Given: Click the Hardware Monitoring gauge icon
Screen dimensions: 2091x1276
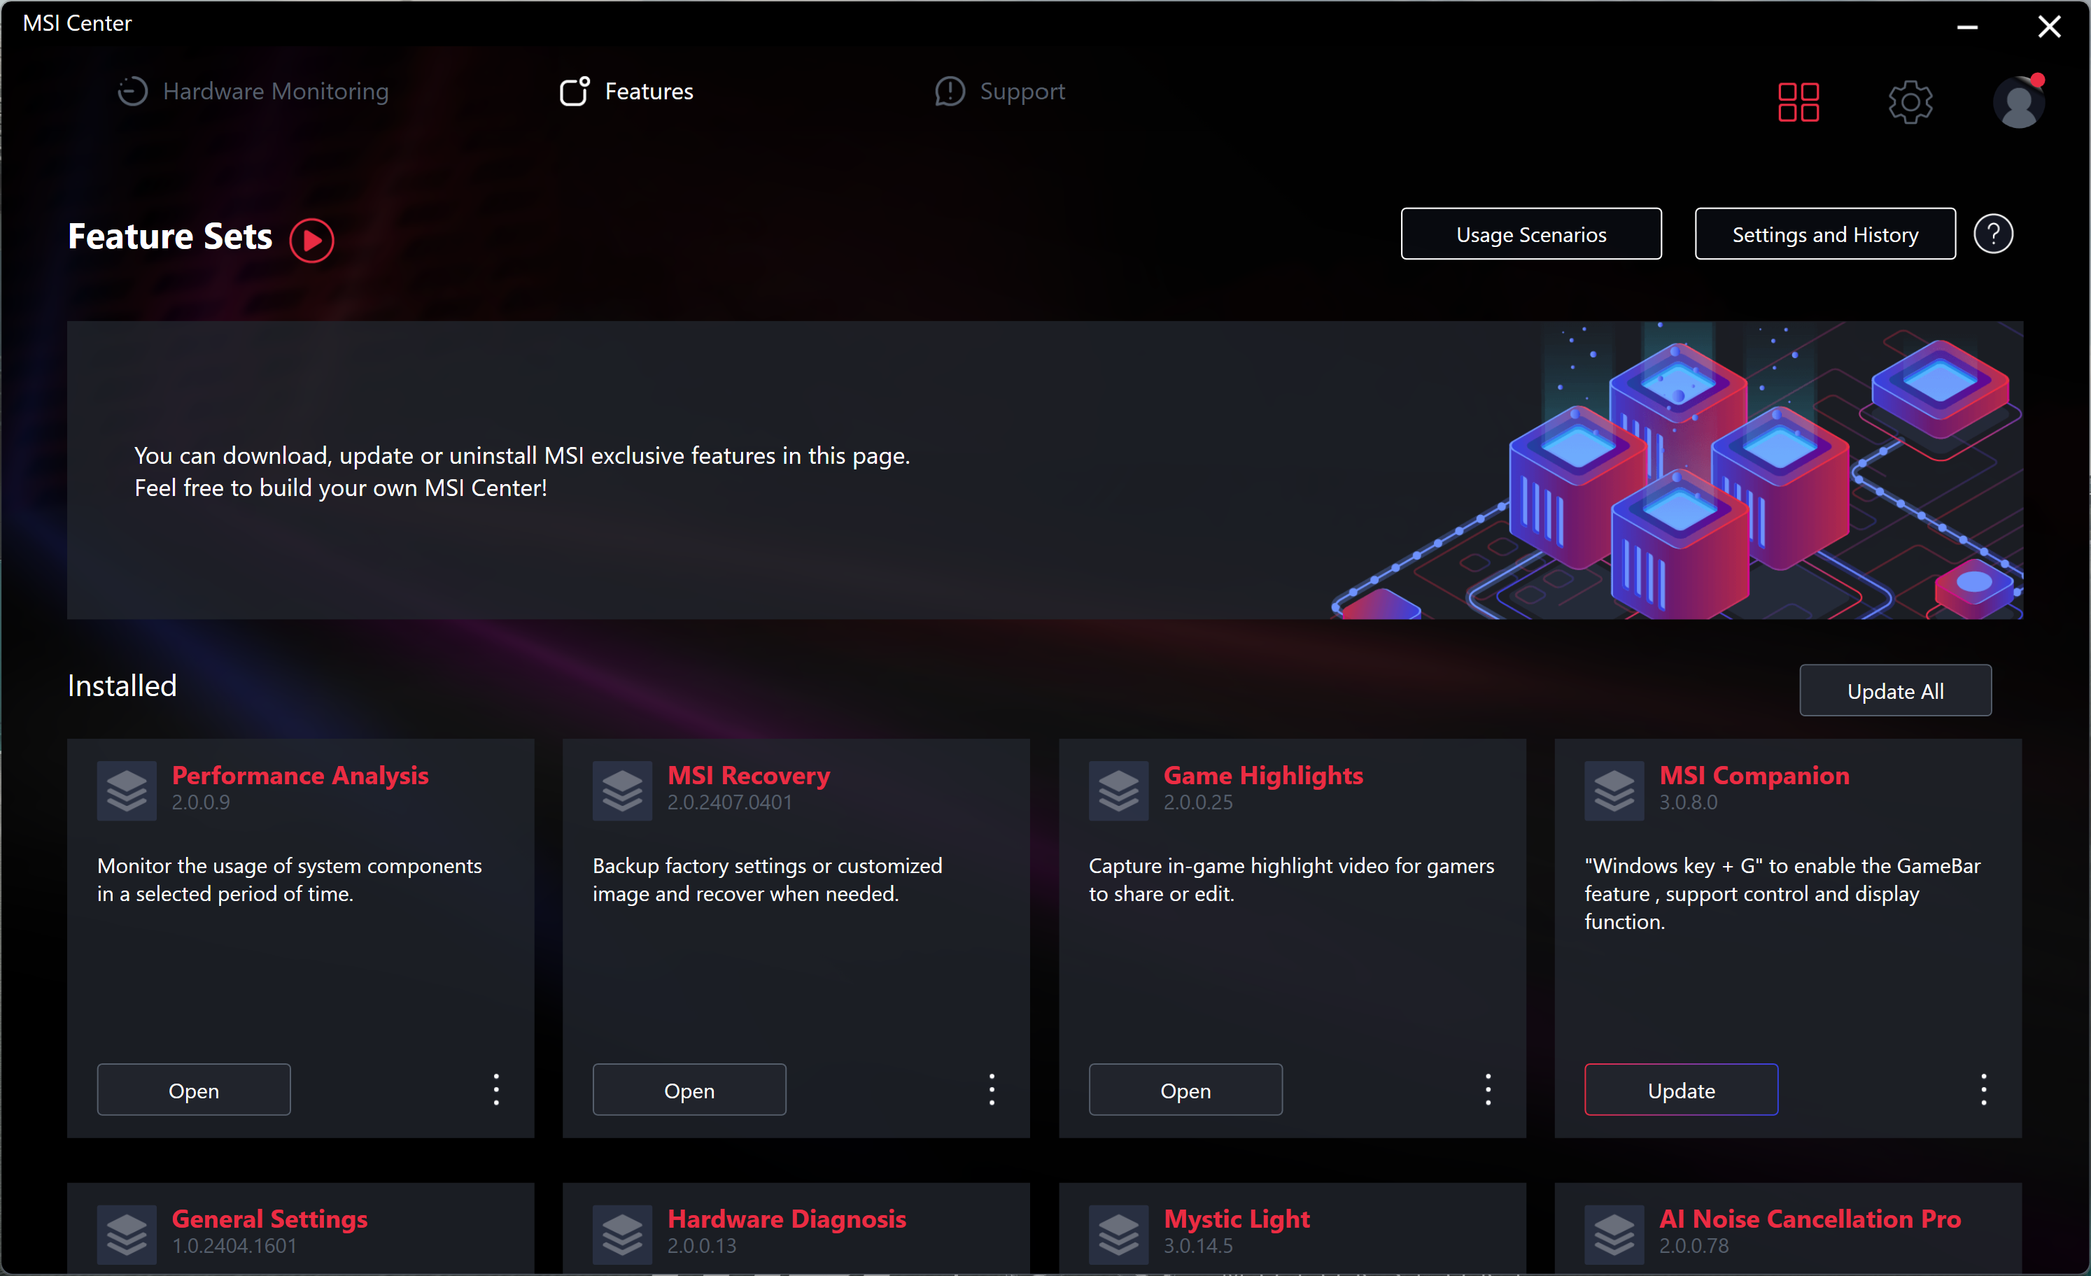Looking at the screenshot, I should (132, 91).
